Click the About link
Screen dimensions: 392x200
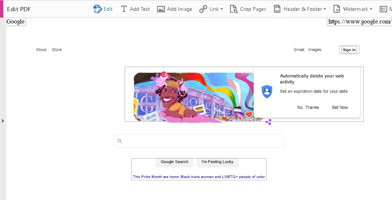(x=41, y=50)
